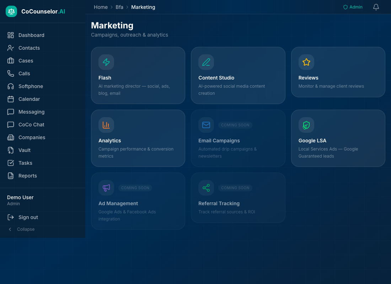391x284 pixels.
Task: Click Demo User name in sidebar
Action: [20, 197]
